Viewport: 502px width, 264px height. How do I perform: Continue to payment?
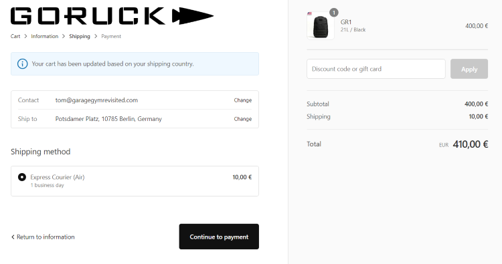[219, 237]
